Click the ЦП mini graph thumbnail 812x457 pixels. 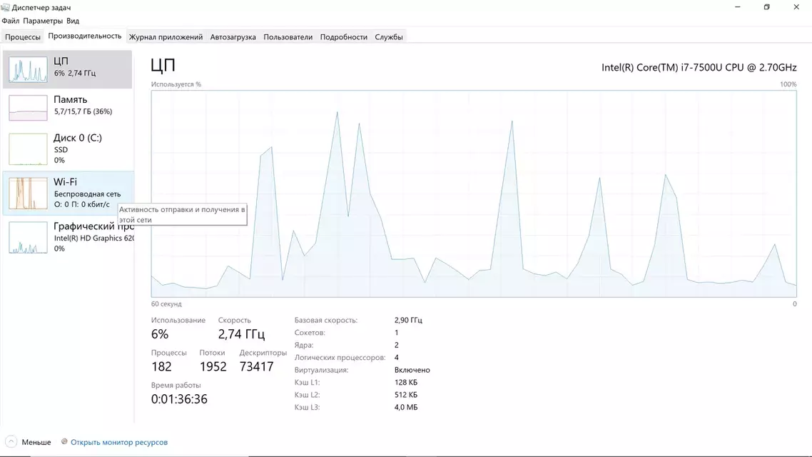pos(28,69)
